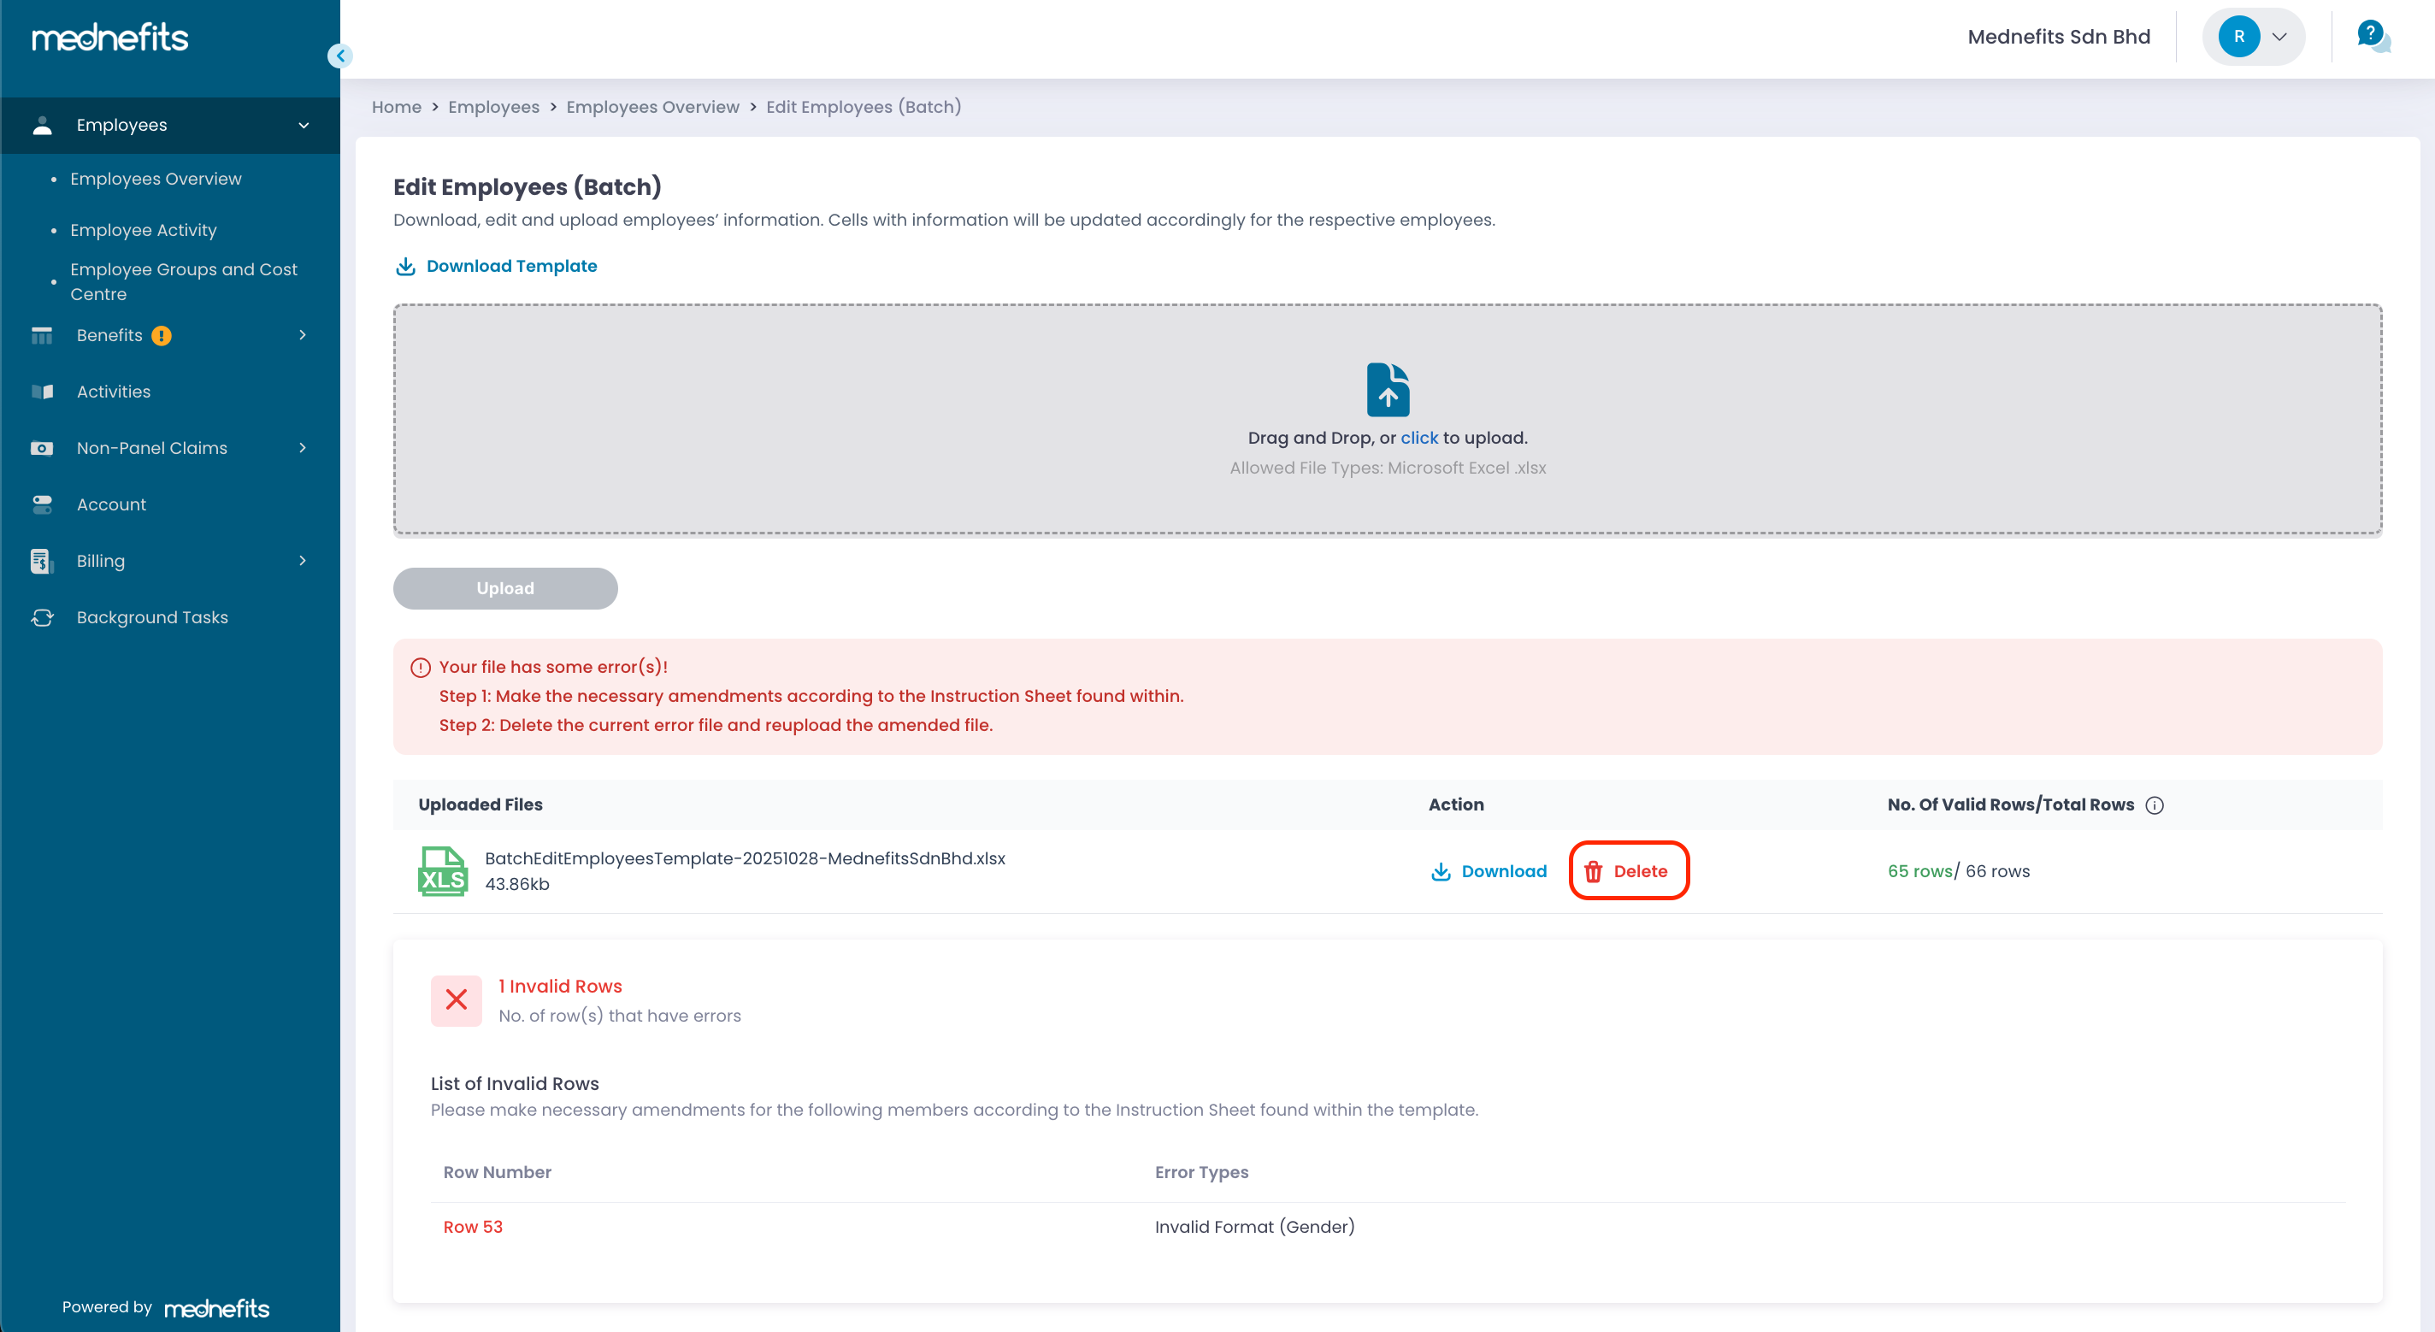
Task: Click the XLS file icon
Action: (442, 870)
